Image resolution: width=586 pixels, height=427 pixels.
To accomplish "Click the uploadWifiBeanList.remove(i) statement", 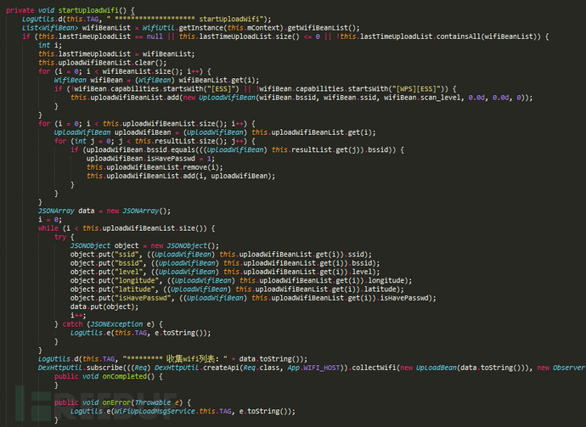I will 155,167.
